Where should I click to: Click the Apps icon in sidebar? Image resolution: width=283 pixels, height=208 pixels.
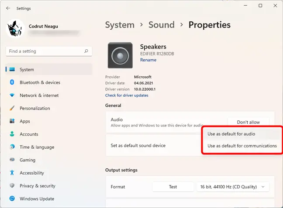coord(12,121)
